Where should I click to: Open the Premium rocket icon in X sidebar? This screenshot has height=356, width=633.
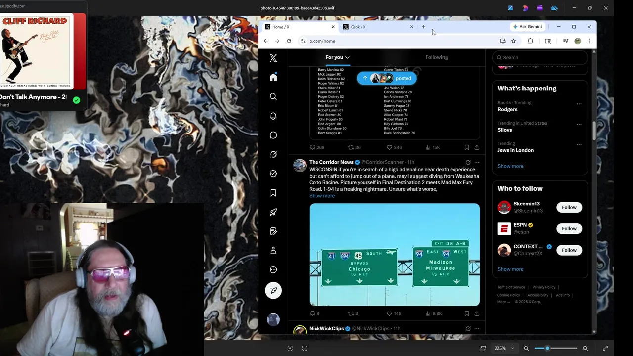click(x=273, y=212)
